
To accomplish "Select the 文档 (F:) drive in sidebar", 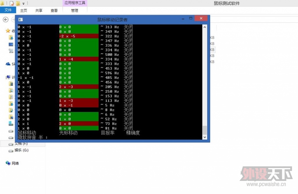I will pyautogui.click(x=23, y=144).
